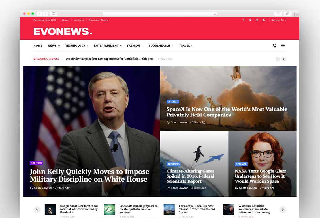Open the For Europe threat post thumbnail

coord(169,210)
